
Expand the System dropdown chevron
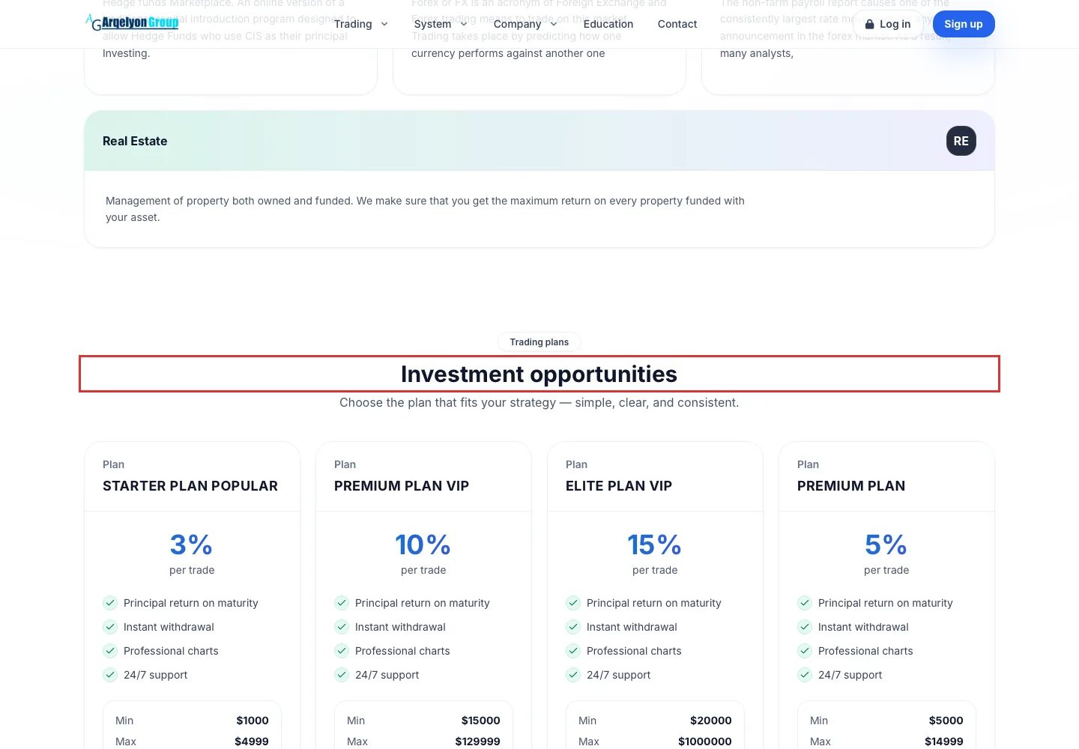[x=464, y=24]
